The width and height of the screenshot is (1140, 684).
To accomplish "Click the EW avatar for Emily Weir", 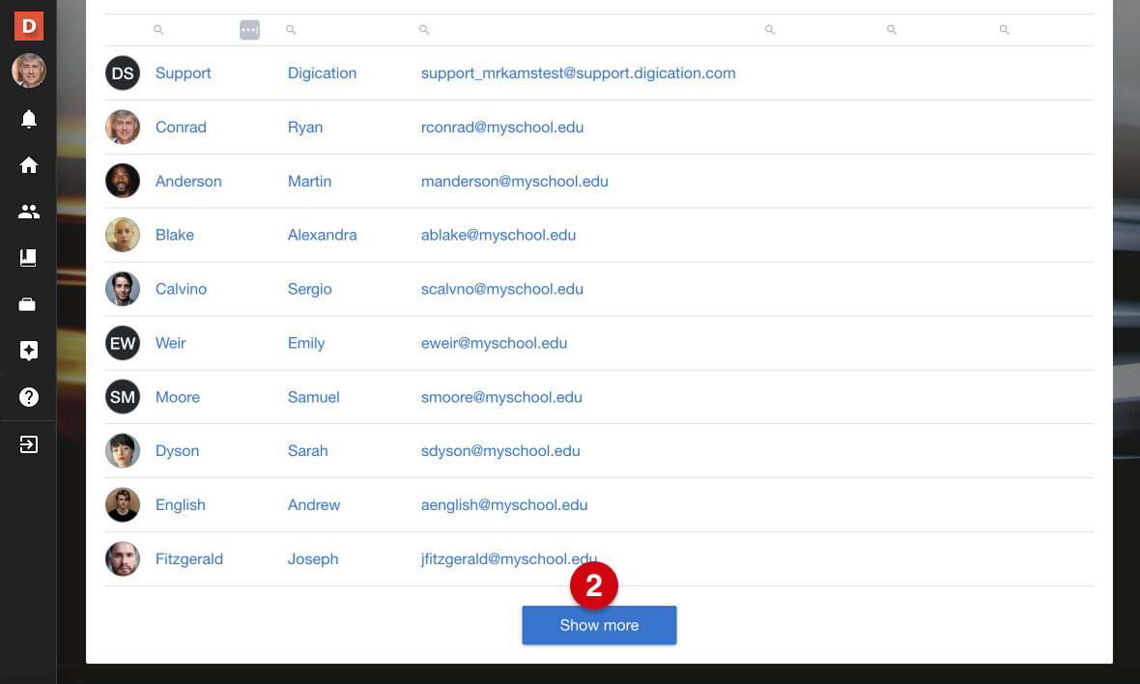I will coord(123,343).
